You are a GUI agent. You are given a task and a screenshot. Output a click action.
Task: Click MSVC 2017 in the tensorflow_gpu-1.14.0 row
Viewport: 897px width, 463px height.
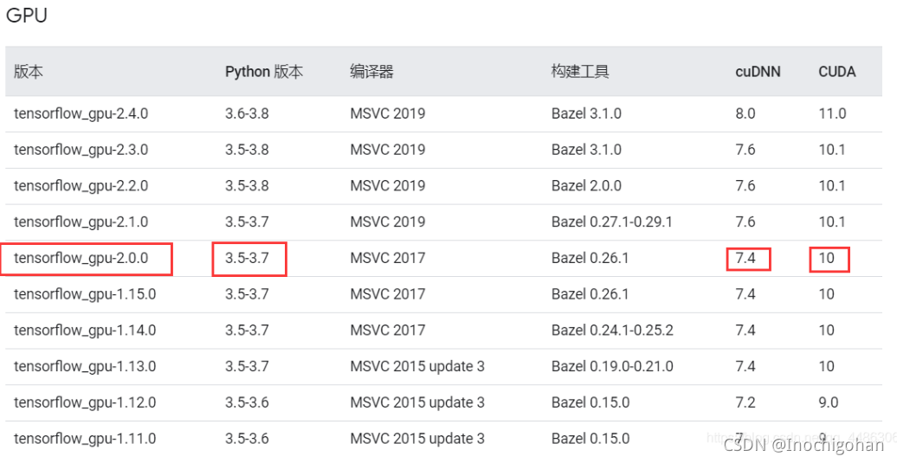[387, 330]
